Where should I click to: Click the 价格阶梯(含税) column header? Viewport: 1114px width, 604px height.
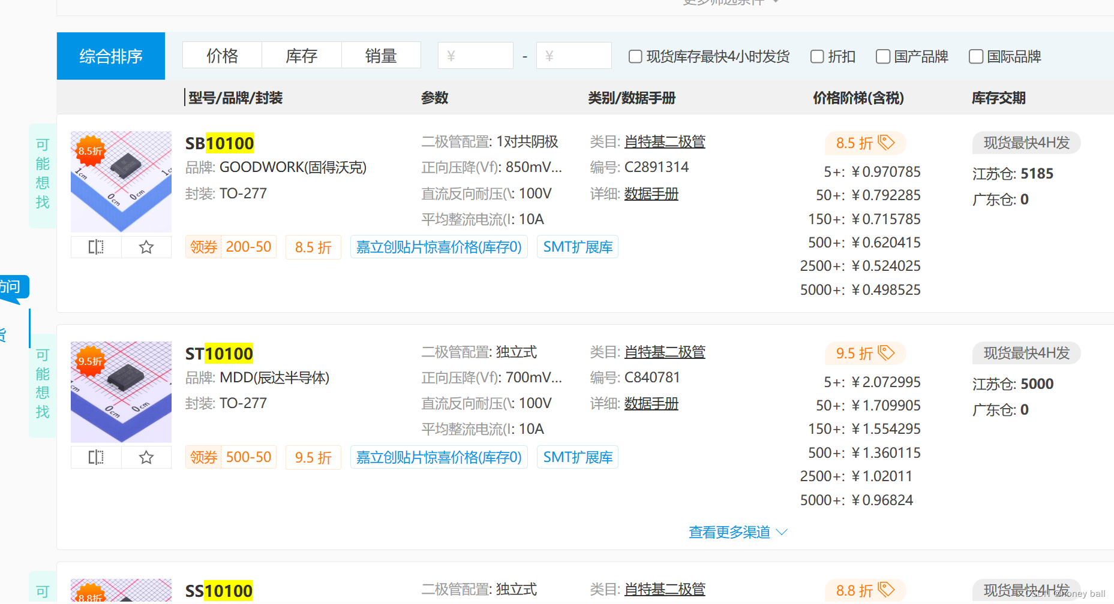tap(858, 98)
